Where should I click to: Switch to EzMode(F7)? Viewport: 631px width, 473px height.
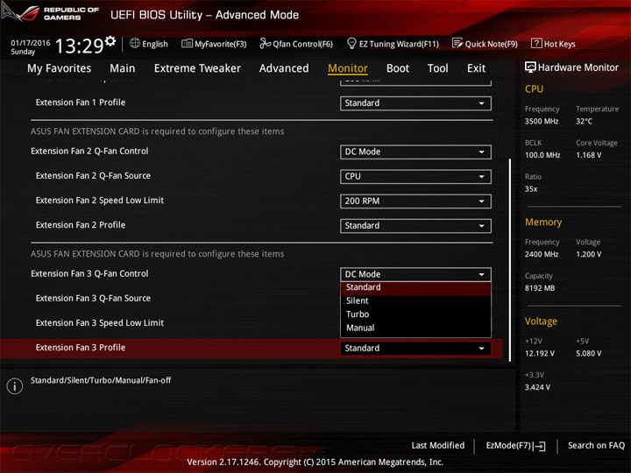pyautogui.click(x=515, y=446)
